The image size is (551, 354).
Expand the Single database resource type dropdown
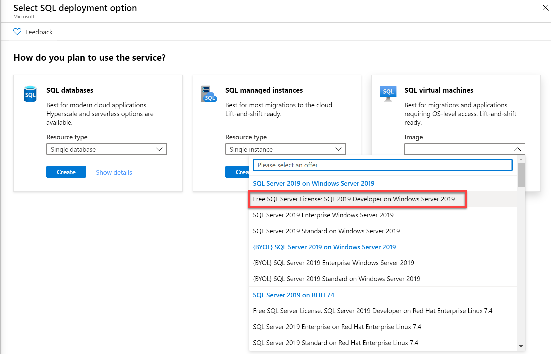coord(106,149)
